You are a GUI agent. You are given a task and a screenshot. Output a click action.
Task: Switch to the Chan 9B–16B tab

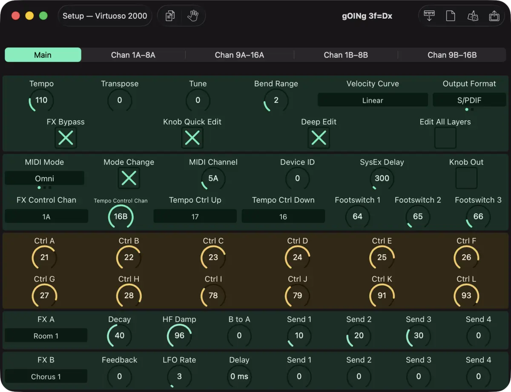452,55
